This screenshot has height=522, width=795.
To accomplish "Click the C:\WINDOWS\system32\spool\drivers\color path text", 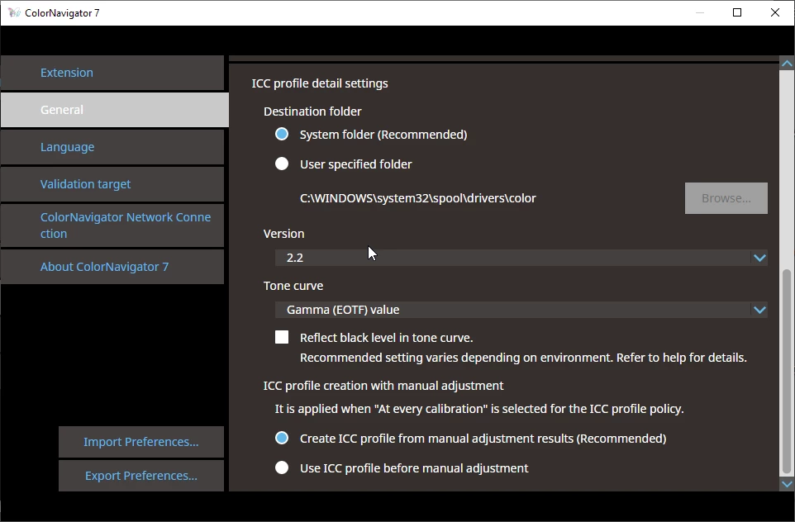I will [418, 198].
